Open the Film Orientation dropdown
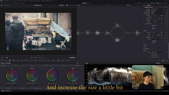Viewport: 169px width, 95px height. (157, 14)
